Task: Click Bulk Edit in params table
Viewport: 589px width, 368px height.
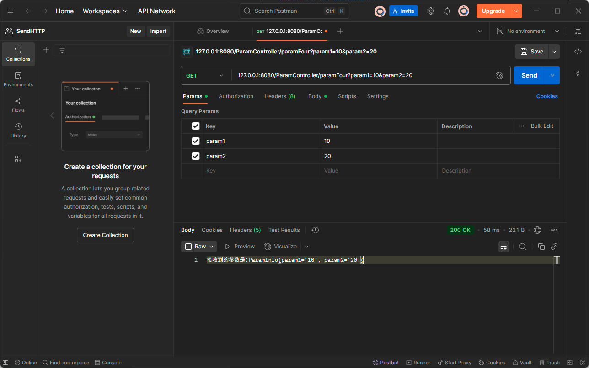Action: tap(542, 126)
